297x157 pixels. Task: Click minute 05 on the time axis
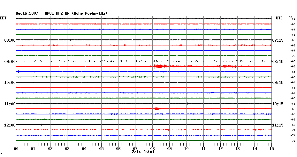[101, 149]
